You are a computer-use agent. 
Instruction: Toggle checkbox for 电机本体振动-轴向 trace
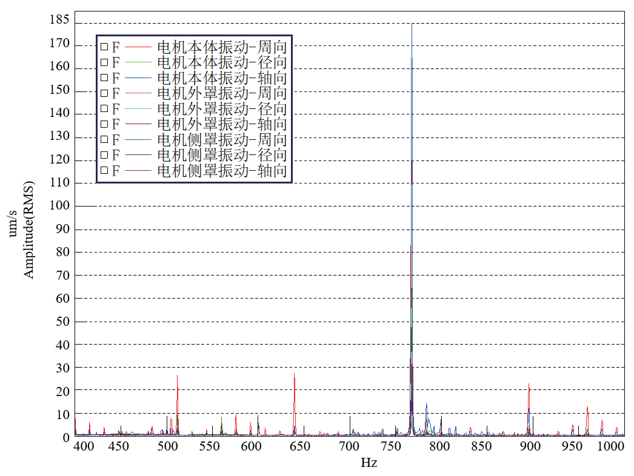click(104, 78)
